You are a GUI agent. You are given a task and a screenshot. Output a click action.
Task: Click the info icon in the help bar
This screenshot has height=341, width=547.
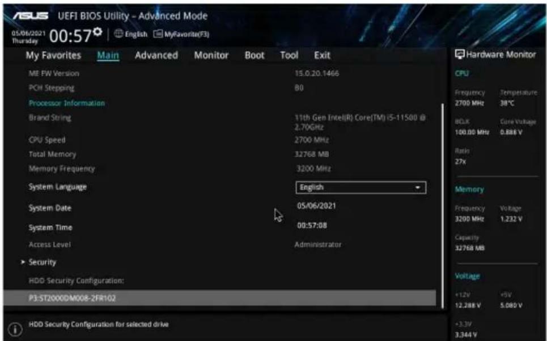click(15, 329)
